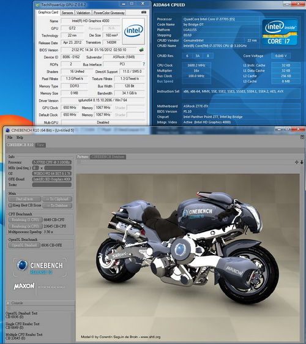Viewport: 306px width, 344px height.
Task: Click the Code Name value Ivy Bridge-DT
Action: pos(221,24)
